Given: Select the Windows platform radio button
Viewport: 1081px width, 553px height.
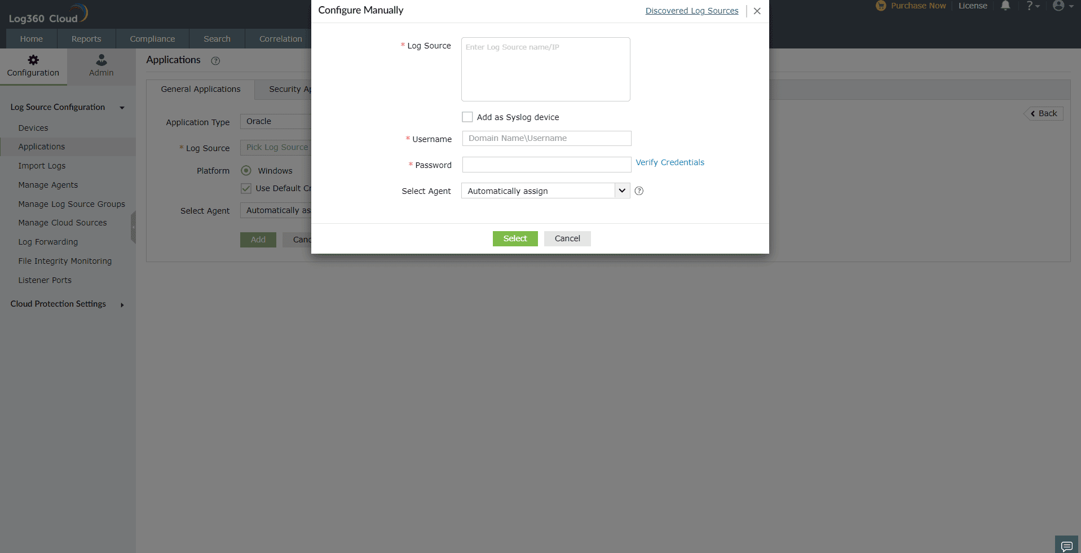Looking at the screenshot, I should (246, 170).
